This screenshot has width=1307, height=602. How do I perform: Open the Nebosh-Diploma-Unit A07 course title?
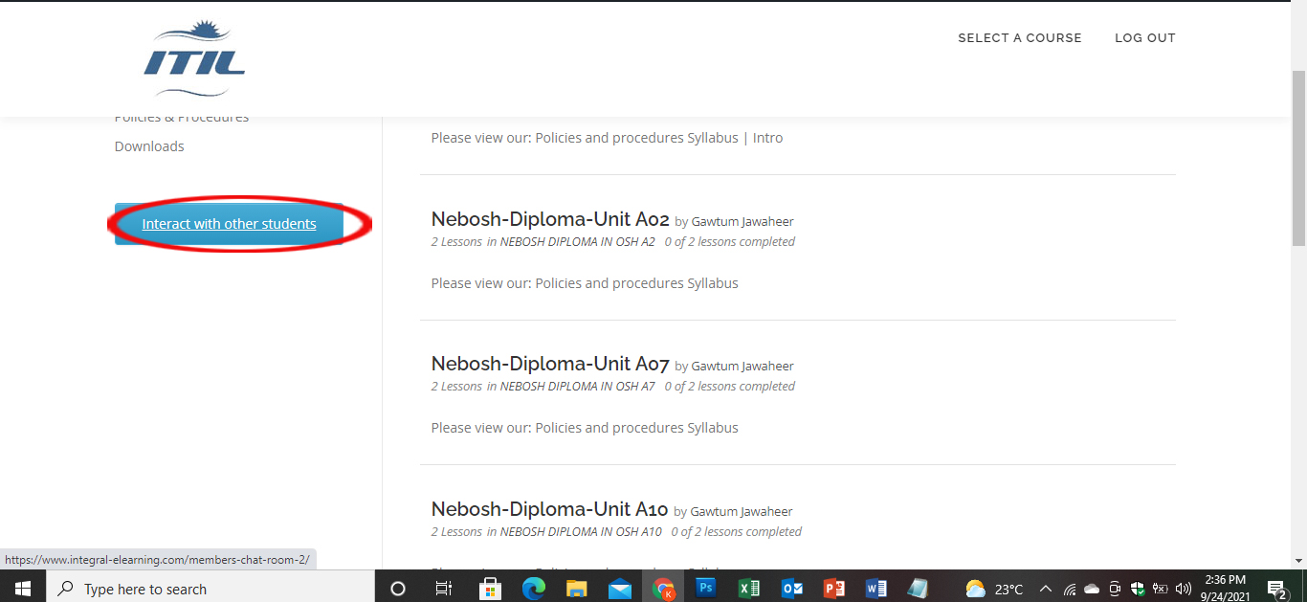point(550,364)
